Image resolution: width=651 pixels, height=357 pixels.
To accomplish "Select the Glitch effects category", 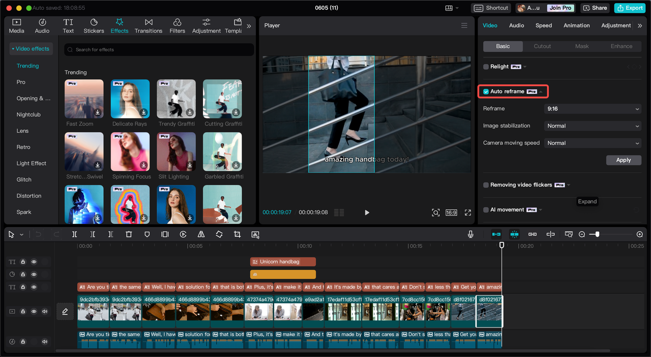I will [x=24, y=180].
